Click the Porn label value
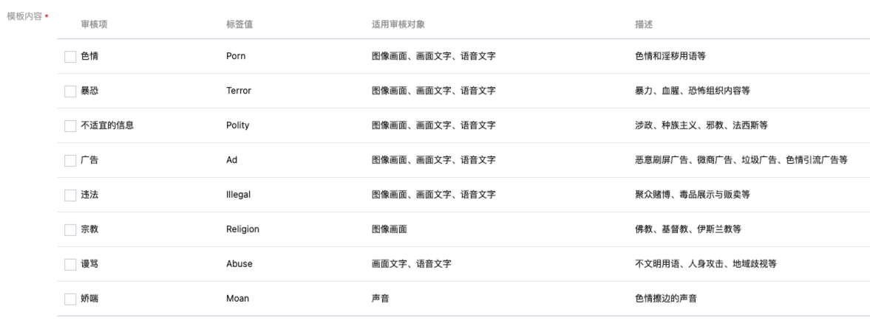The image size is (870, 326). tap(236, 56)
